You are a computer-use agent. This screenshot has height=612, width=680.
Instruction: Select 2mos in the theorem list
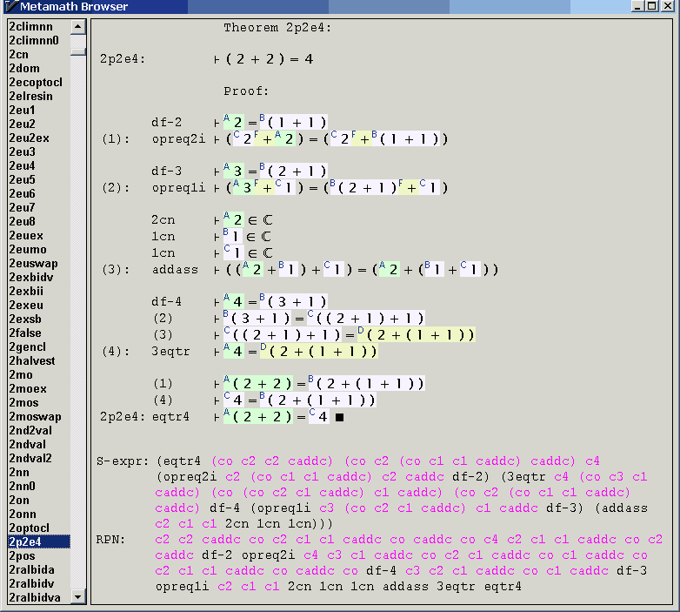(23, 402)
